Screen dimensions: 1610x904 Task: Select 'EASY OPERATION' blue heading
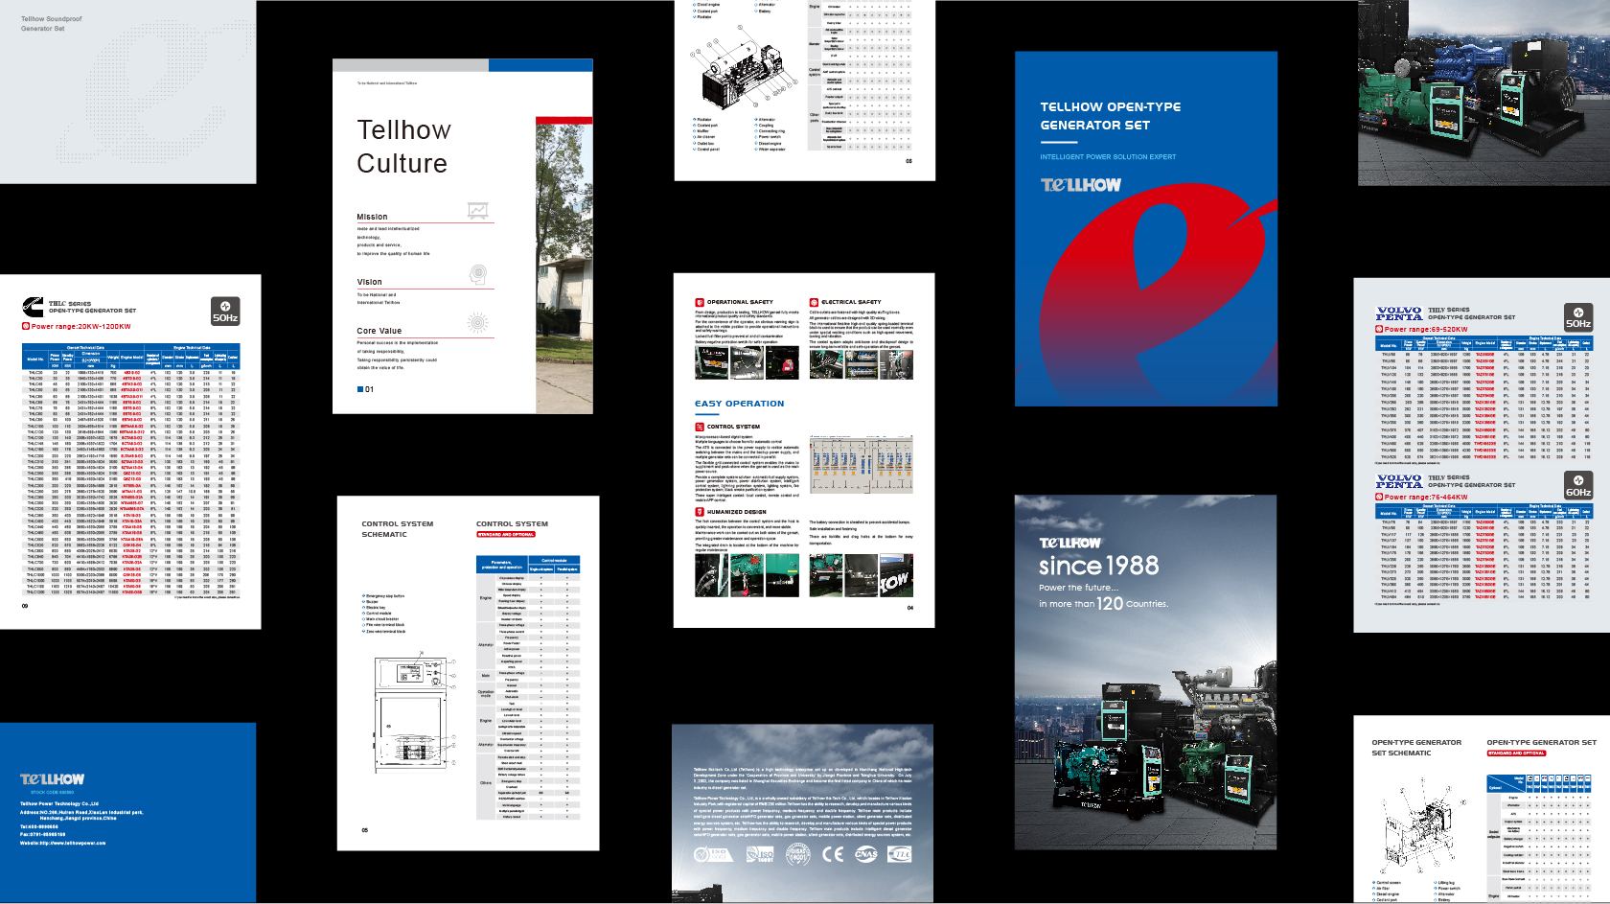pos(739,404)
